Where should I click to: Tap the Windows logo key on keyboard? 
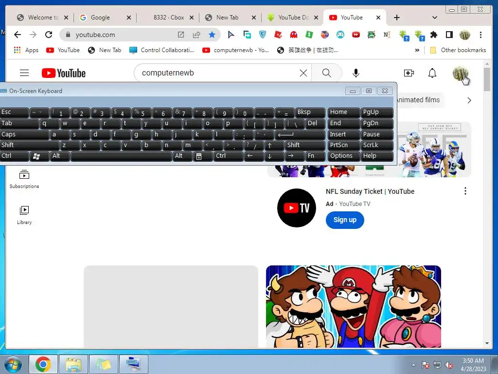pyautogui.click(x=39, y=156)
